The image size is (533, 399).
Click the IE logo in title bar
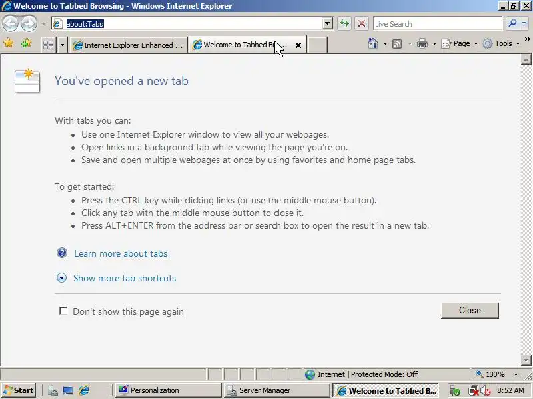coord(7,6)
